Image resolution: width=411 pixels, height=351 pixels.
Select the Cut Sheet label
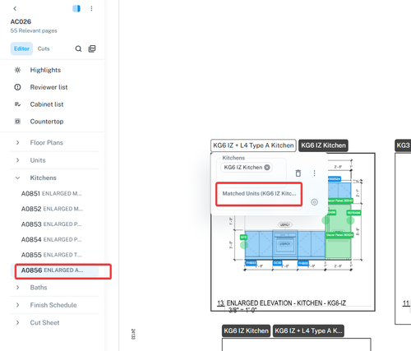tap(44, 322)
